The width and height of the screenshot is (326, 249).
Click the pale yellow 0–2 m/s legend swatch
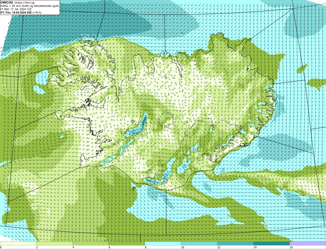point(18,243)
